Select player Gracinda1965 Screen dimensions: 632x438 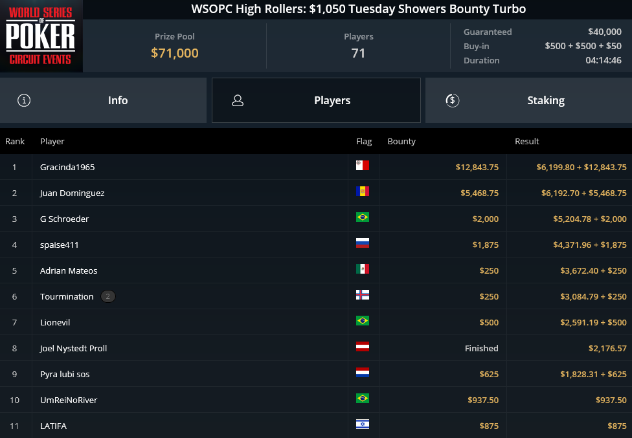point(67,167)
